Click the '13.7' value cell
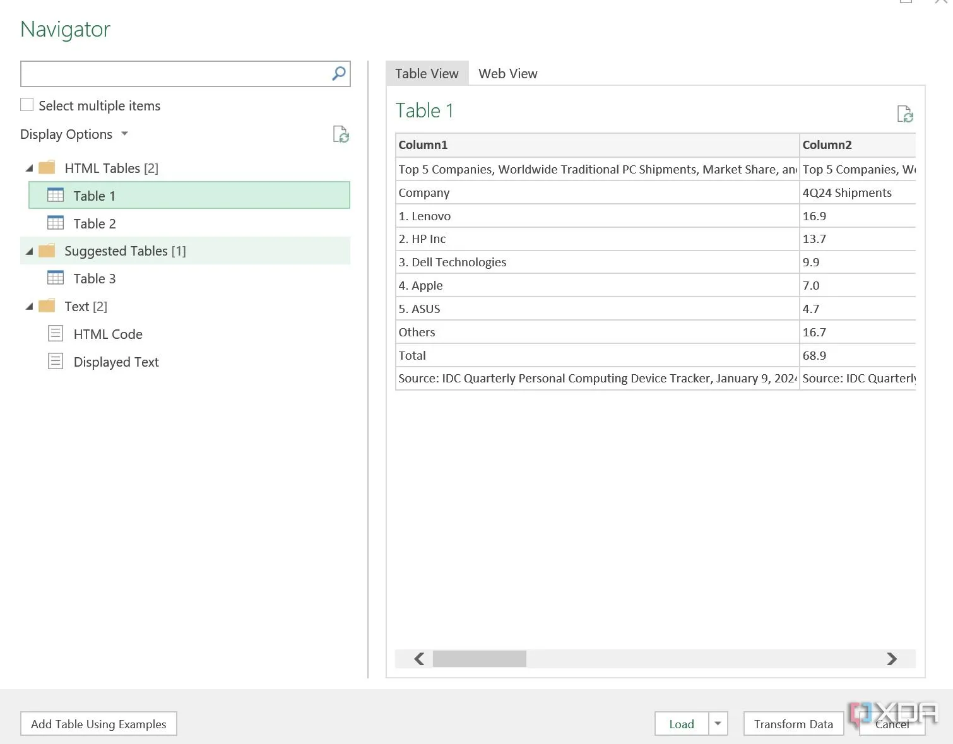This screenshot has width=953, height=744. coord(858,239)
